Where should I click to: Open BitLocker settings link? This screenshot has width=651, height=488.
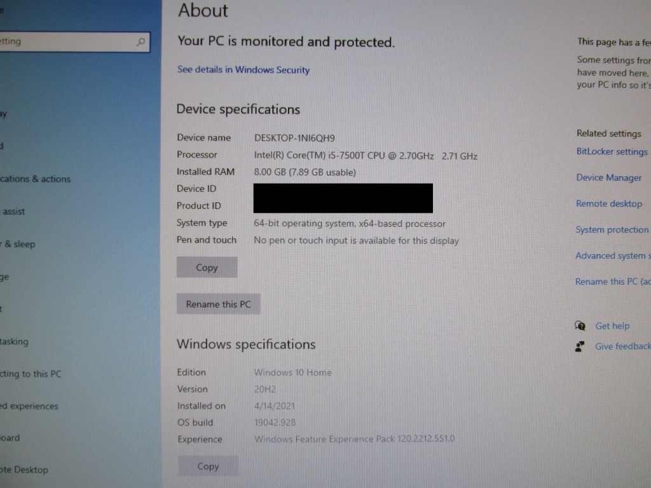point(612,152)
